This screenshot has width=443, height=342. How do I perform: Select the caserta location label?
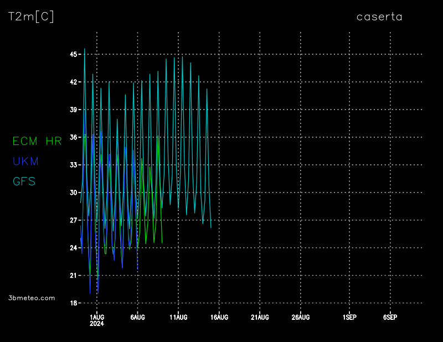coord(379,17)
